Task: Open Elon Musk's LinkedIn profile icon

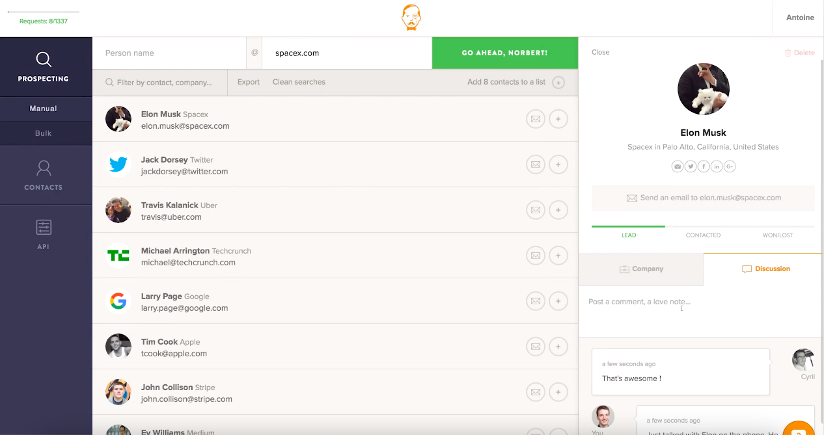Action: click(717, 167)
